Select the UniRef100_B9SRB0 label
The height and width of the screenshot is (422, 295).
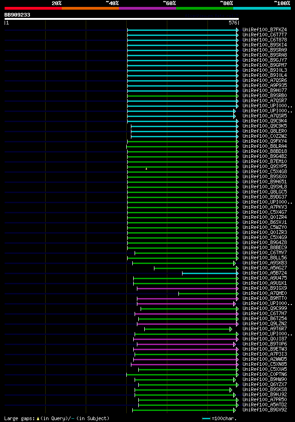point(265,95)
